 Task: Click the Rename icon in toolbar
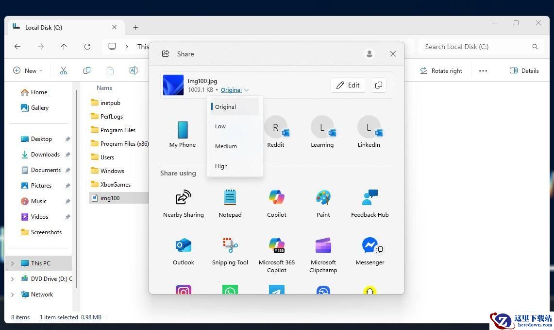133,71
